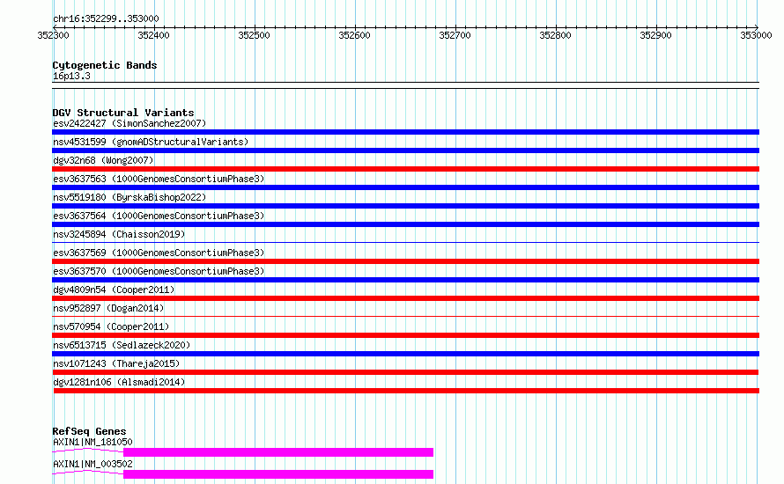This screenshot has height=484, width=784.
Task: Click the 353000 ruler position label
Action: (756, 35)
